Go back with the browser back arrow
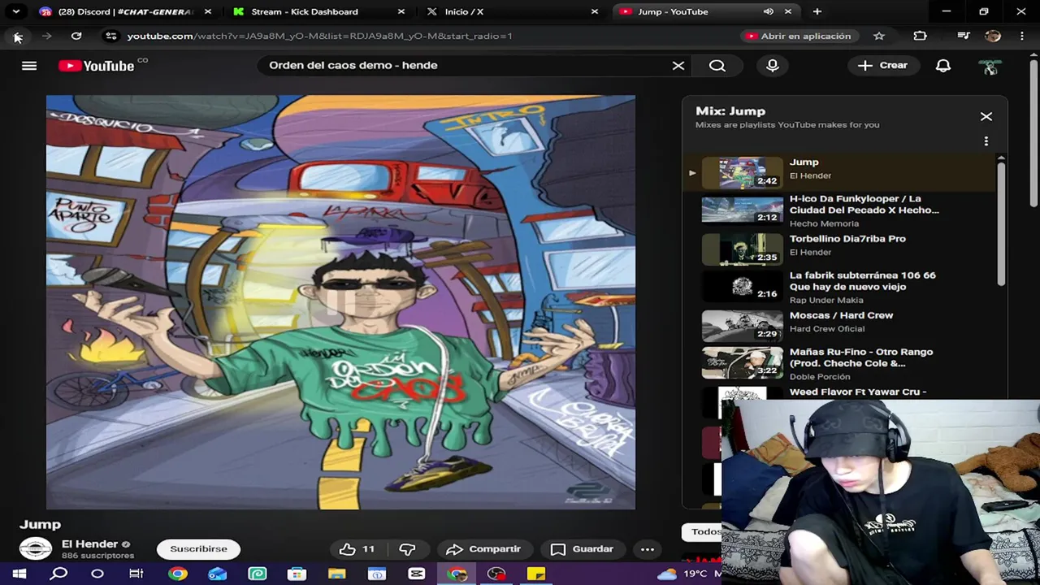Screen dimensions: 1040x585 coord(17,37)
